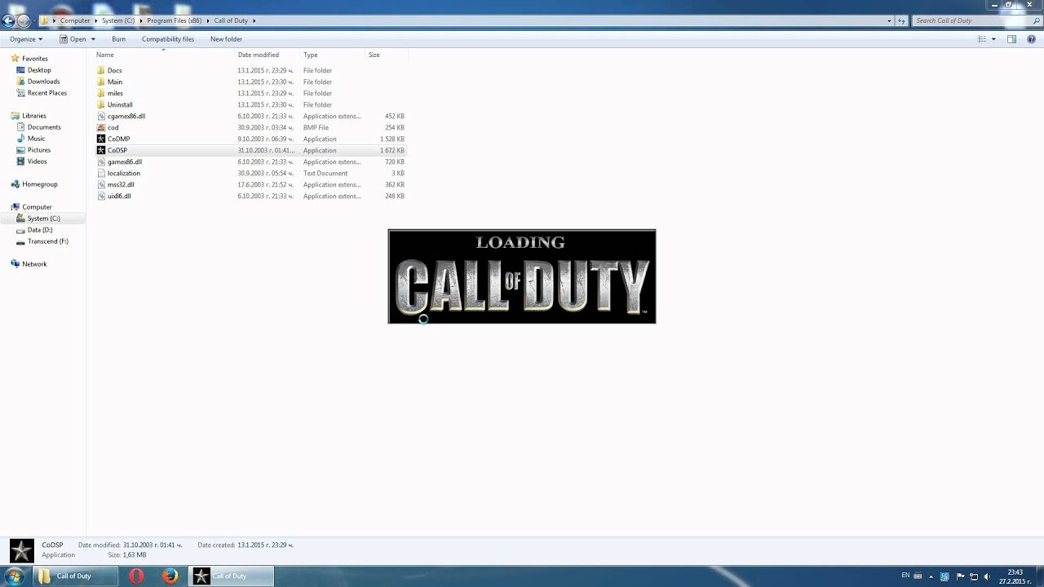Sort by the Name column header
The image size is (1044, 587).
click(x=164, y=55)
